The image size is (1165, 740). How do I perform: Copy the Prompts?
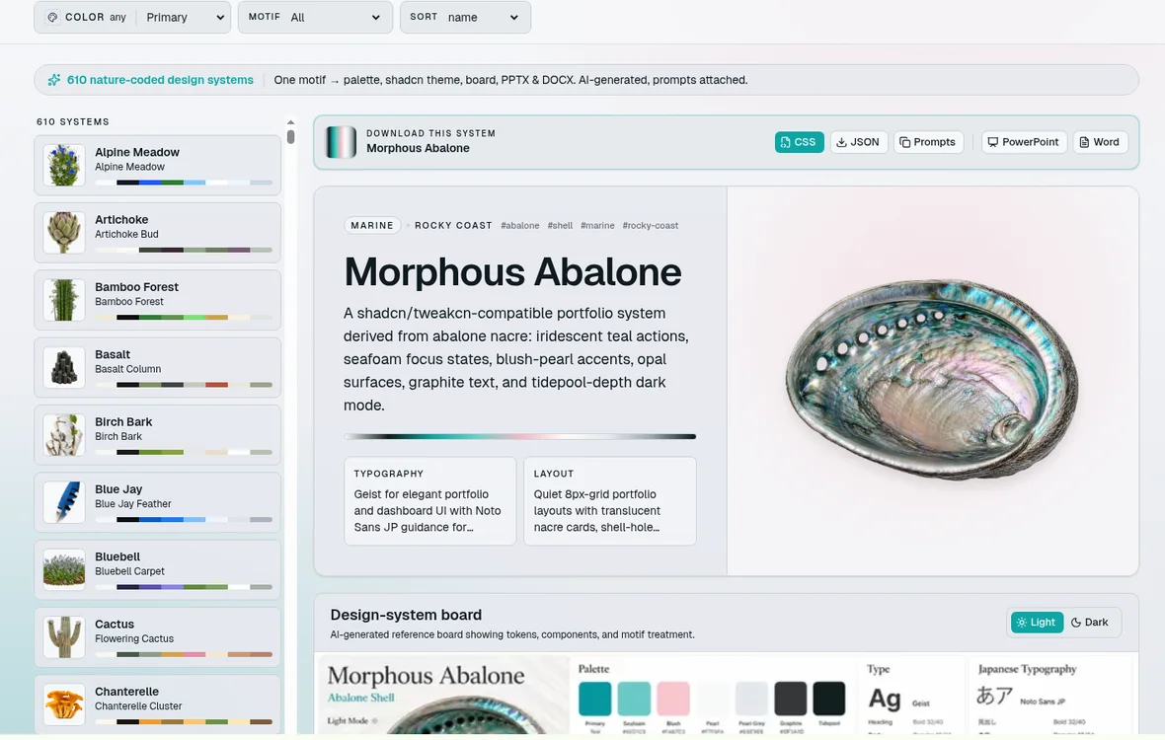pyautogui.click(x=928, y=142)
